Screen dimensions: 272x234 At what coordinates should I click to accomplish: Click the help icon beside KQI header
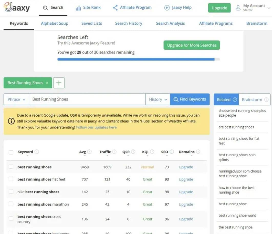click(152, 152)
